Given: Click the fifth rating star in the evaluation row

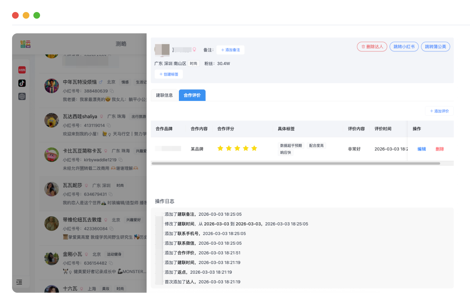Looking at the screenshot, I should click(x=254, y=148).
